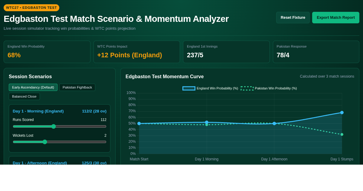Export the match report
The image size is (363, 191).
coord(336,18)
